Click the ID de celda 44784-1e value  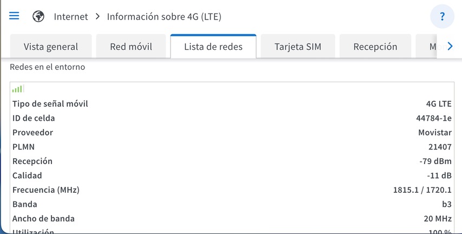pyautogui.click(x=434, y=118)
